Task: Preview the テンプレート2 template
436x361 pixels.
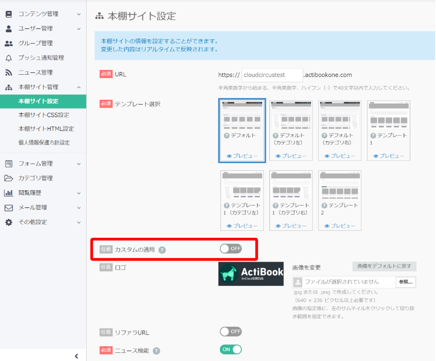Action: click(340, 226)
